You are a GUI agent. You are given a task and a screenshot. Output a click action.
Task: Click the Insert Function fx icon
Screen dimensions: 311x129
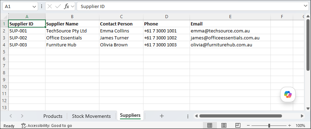[66, 6]
